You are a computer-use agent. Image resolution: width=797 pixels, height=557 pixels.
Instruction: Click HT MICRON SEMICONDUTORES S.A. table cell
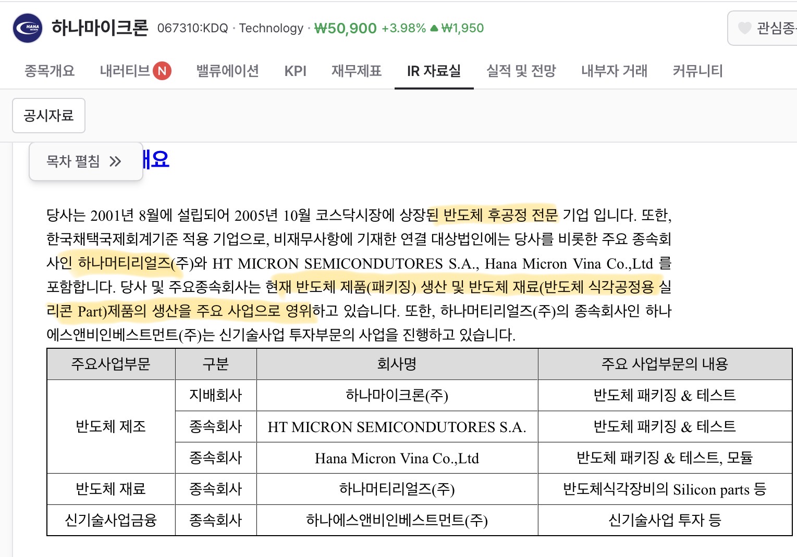[397, 427]
